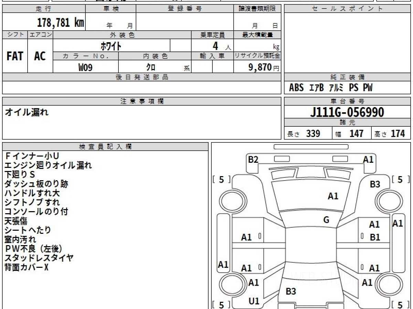Click the 注意事項欄 header
413x309 pixels.
click(x=142, y=101)
